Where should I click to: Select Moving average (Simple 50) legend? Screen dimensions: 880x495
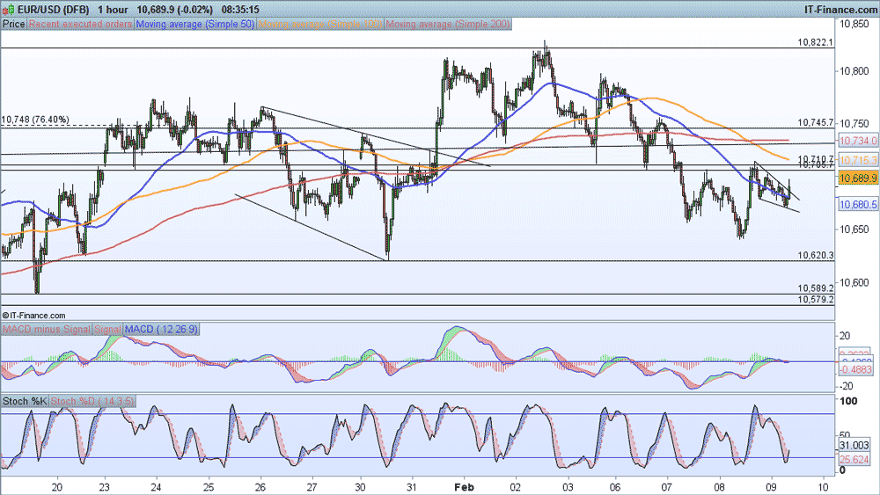[194, 24]
